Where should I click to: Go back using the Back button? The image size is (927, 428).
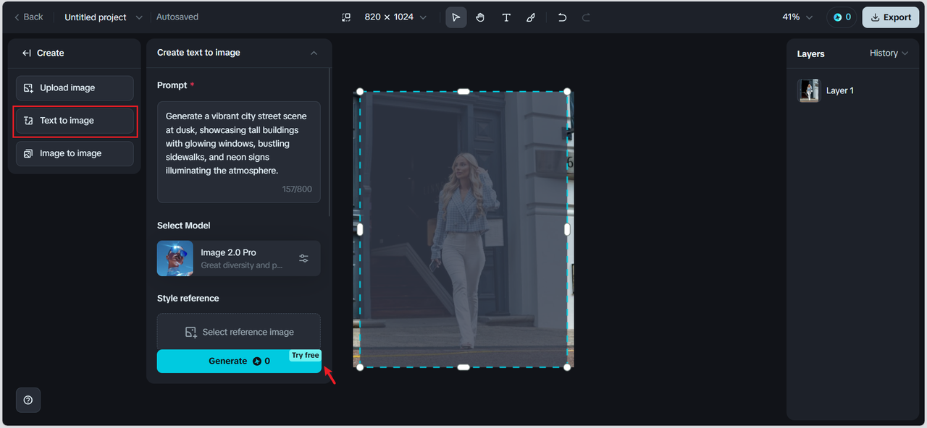29,17
